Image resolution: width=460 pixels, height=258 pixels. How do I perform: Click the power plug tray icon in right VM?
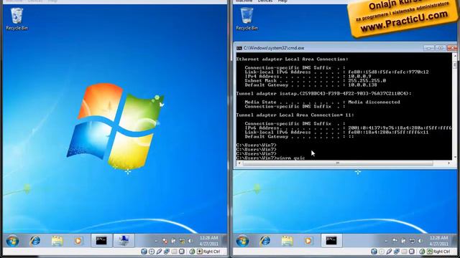pos(404,241)
